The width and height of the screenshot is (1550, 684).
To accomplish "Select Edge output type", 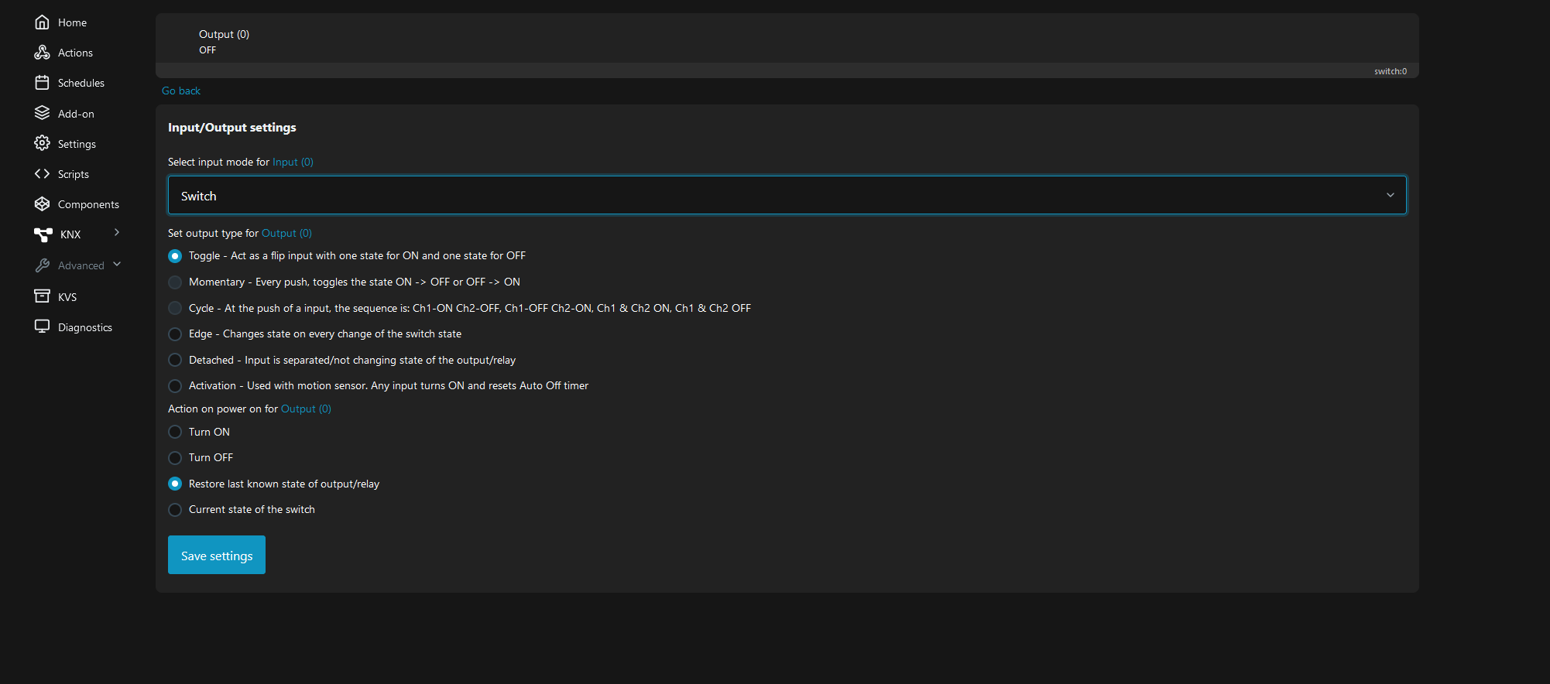I will coord(175,334).
